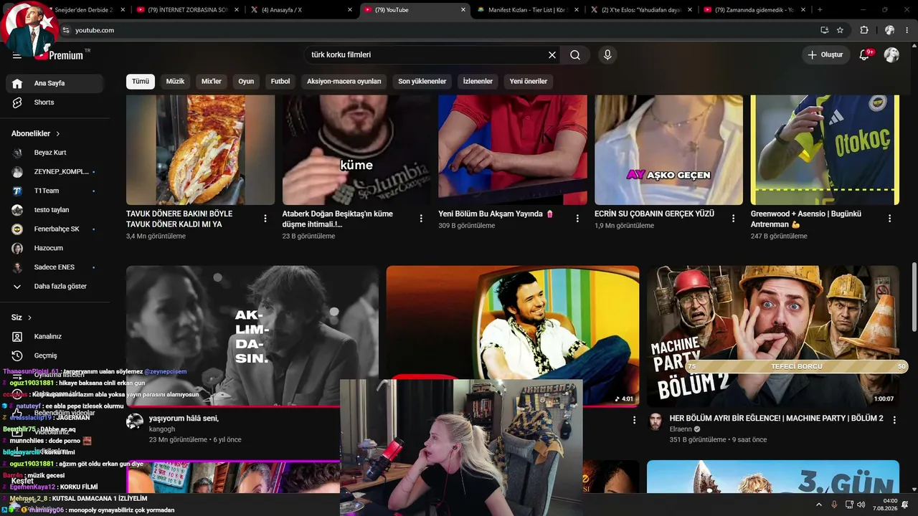Select the Mix'ler filter chip
Image resolution: width=918 pixels, height=516 pixels.
[212, 82]
